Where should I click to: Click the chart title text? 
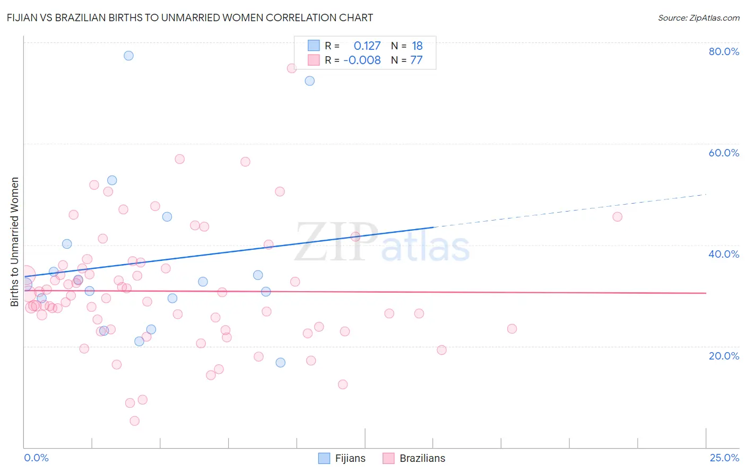(190, 17)
